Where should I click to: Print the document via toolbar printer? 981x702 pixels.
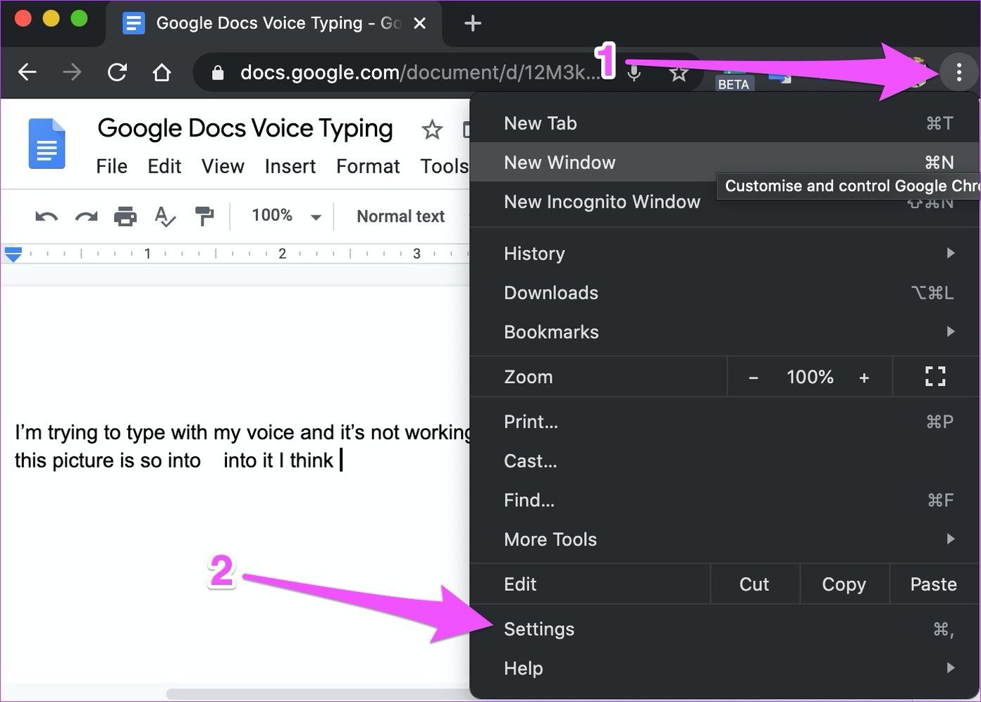tap(125, 216)
